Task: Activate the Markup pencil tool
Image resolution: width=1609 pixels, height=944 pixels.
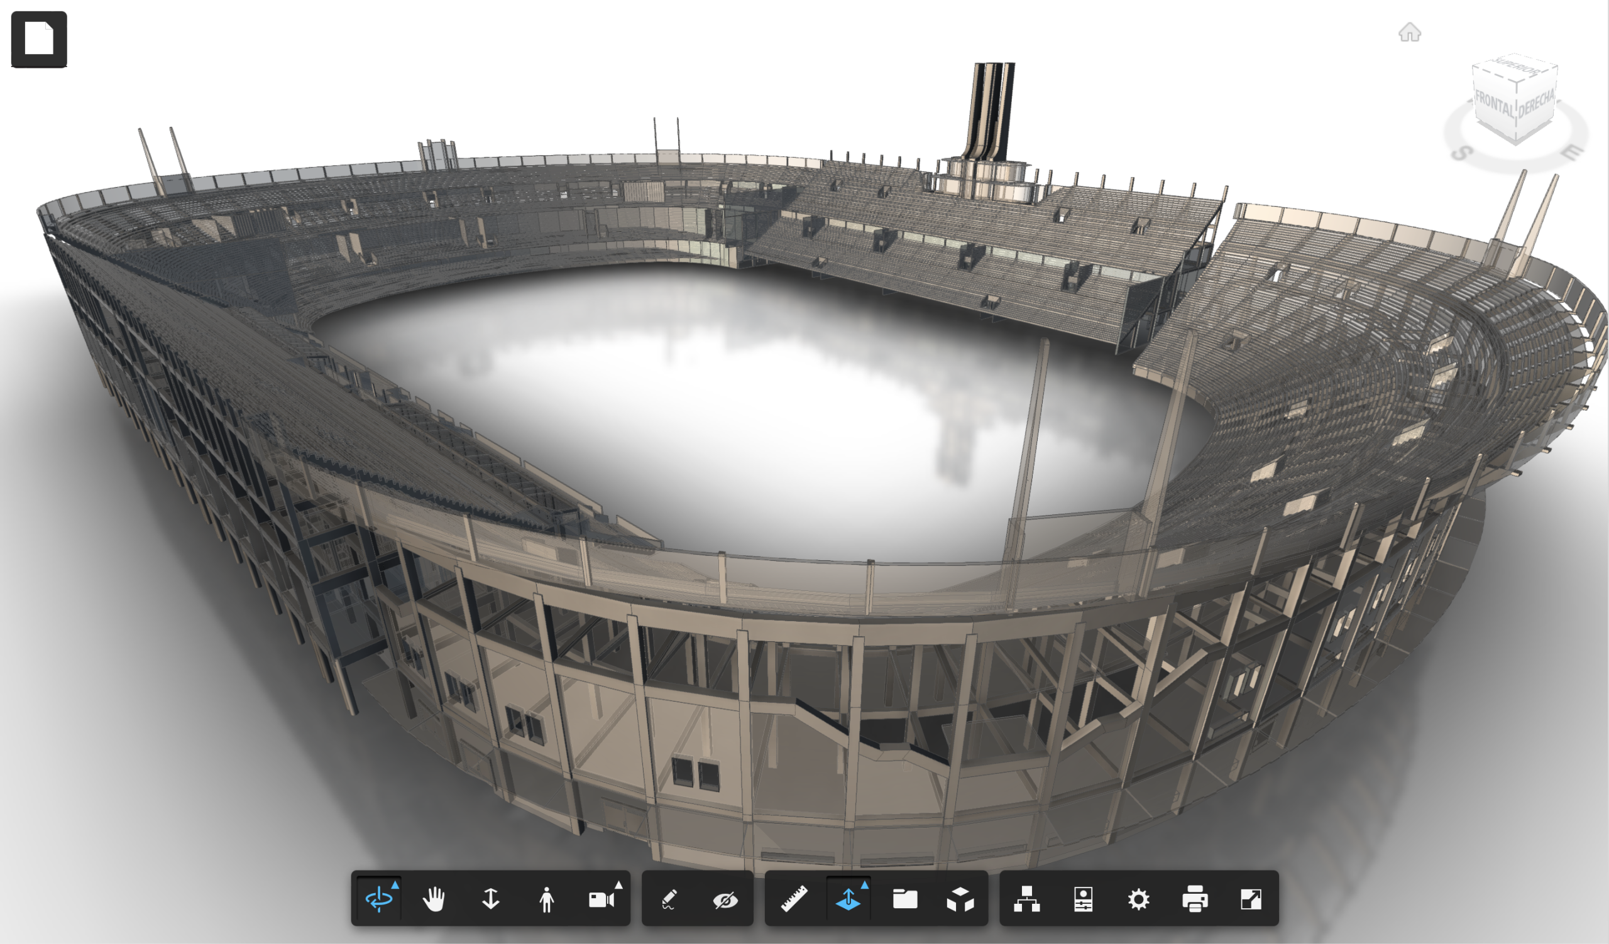Action: pos(669,900)
